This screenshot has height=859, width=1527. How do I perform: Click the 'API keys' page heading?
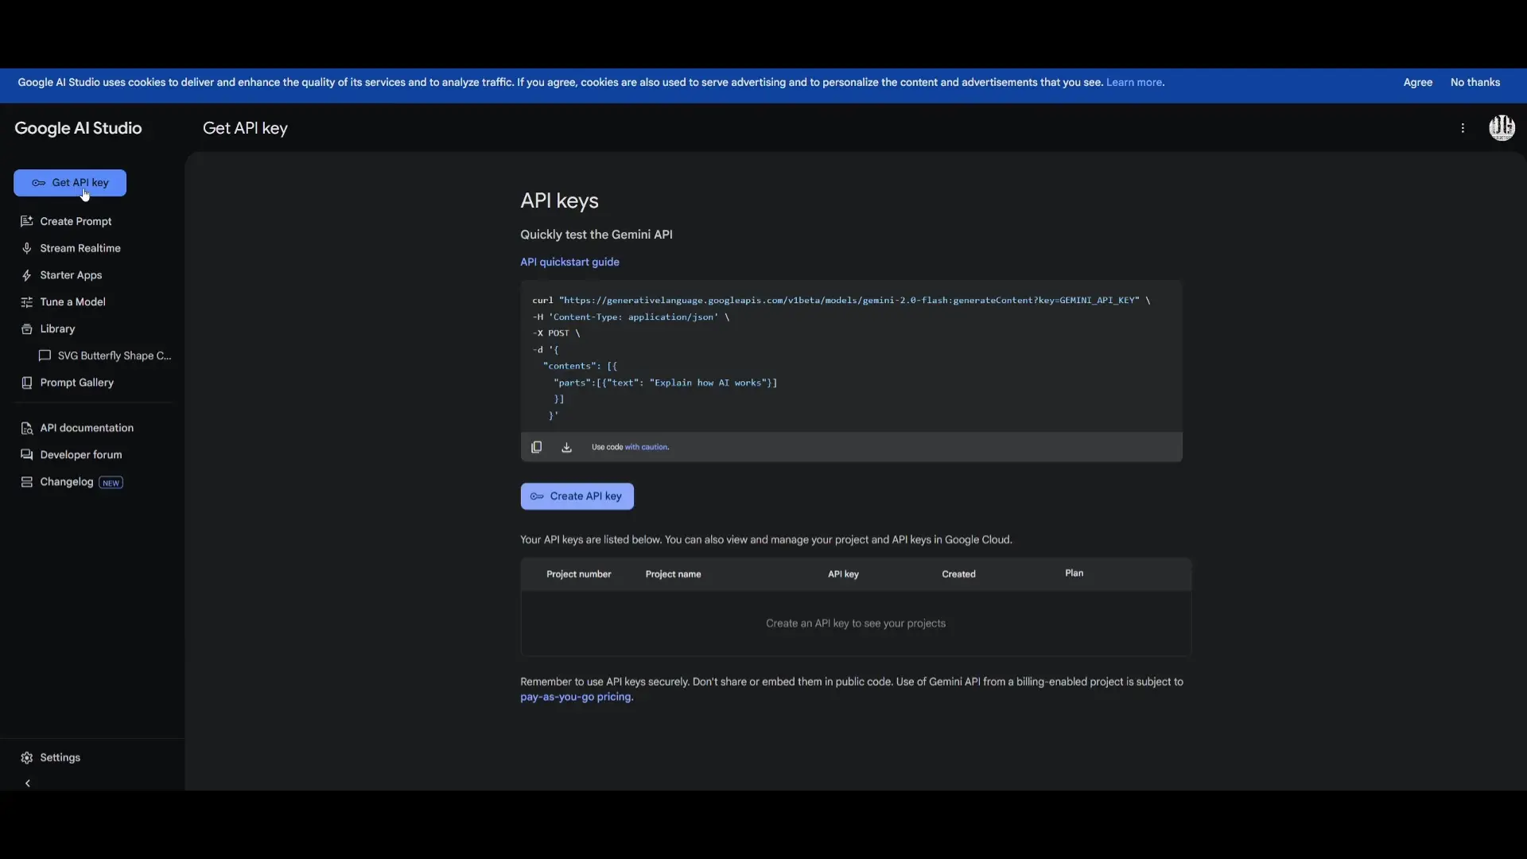coord(559,200)
